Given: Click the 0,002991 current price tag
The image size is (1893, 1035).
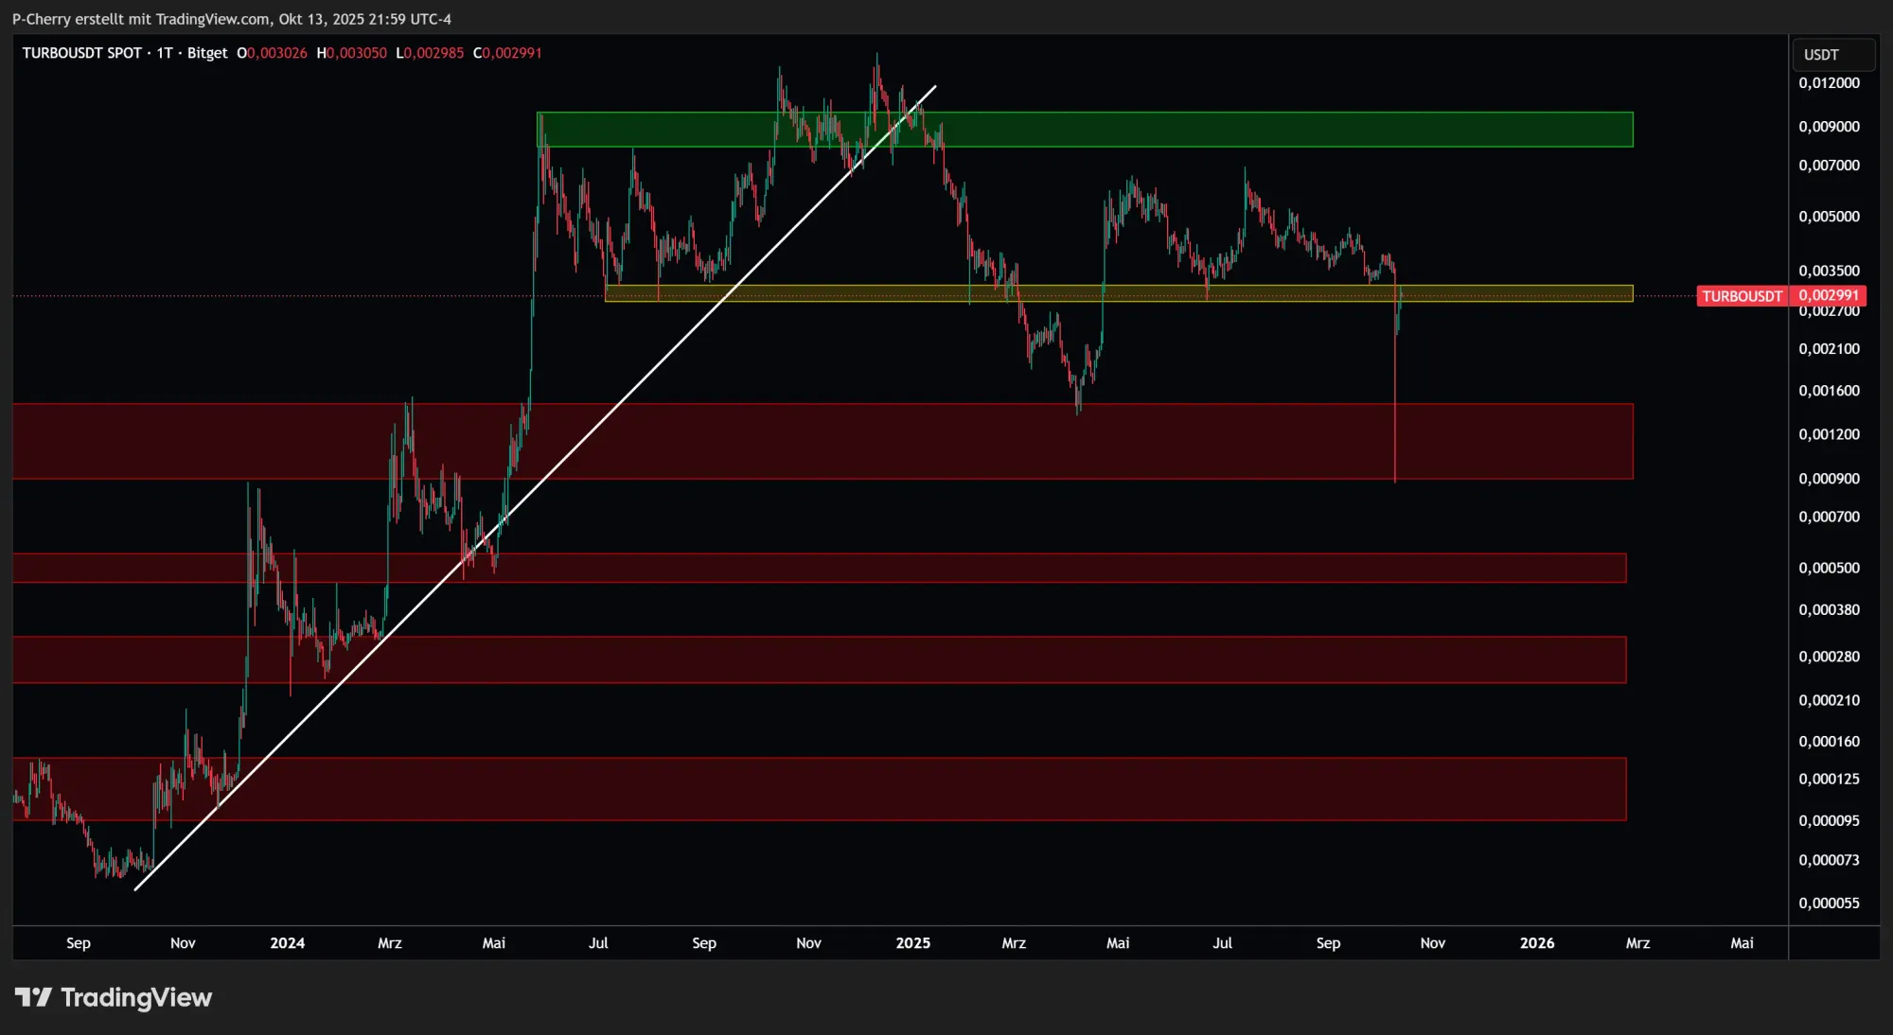Looking at the screenshot, I should (1829, 296).
